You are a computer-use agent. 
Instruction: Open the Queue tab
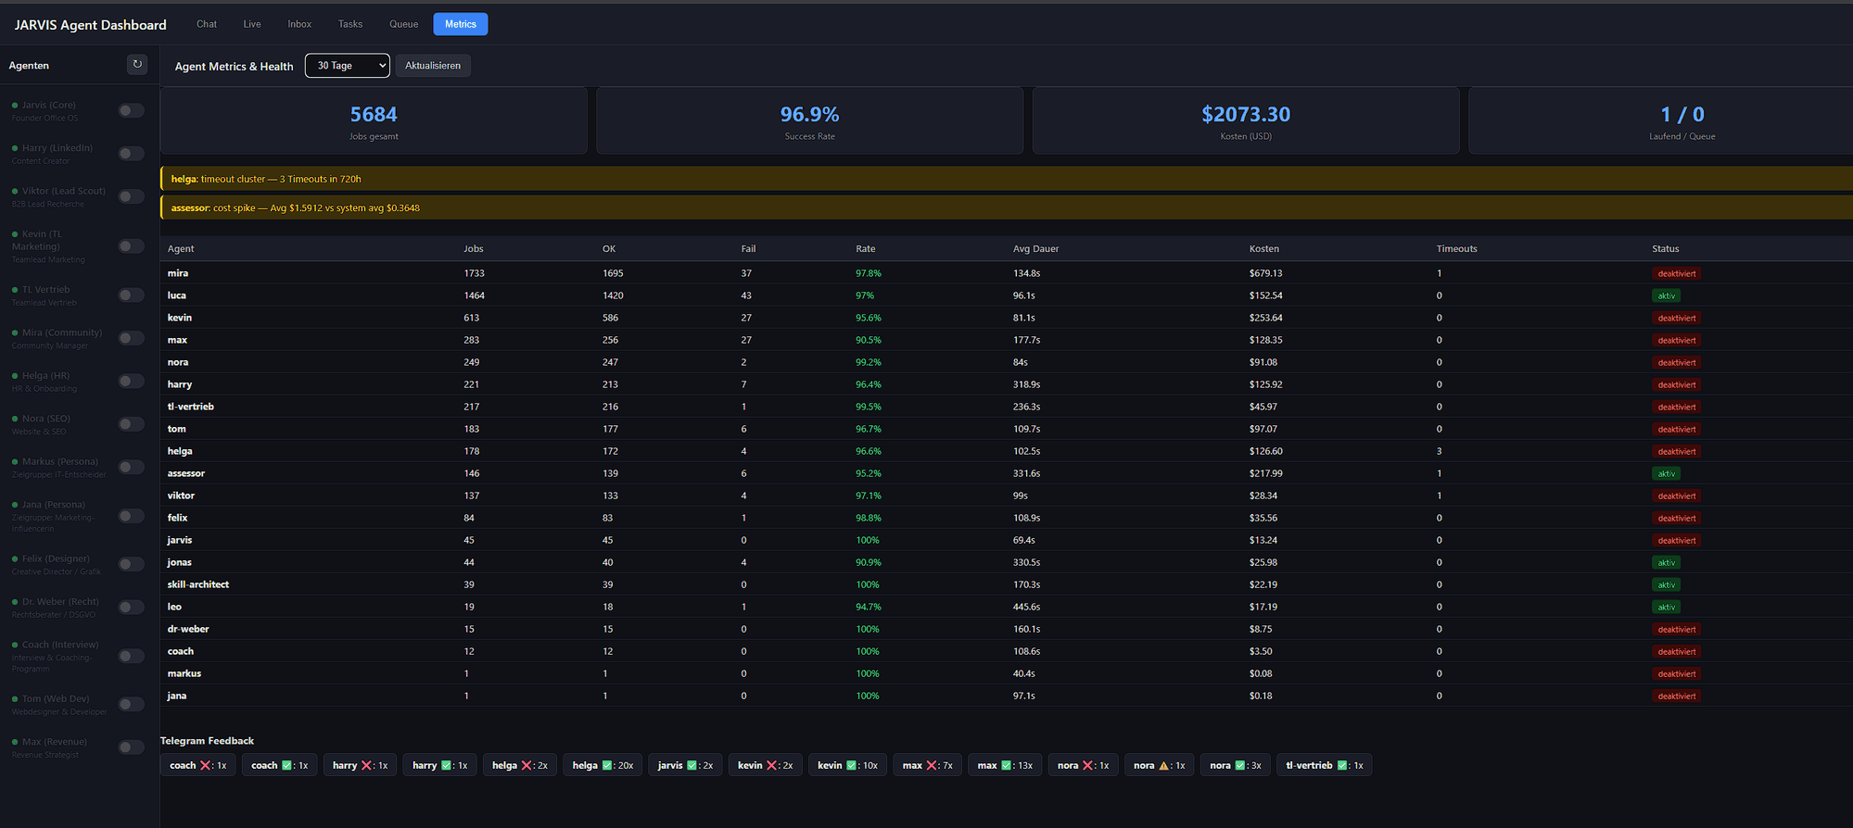(403, 24)
